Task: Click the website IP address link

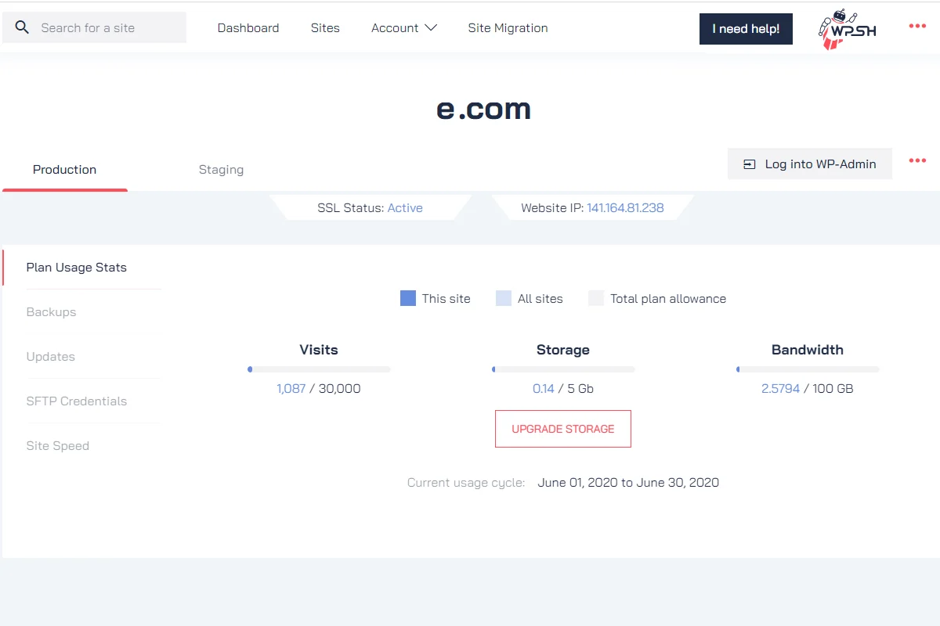Action: [625, 208]
